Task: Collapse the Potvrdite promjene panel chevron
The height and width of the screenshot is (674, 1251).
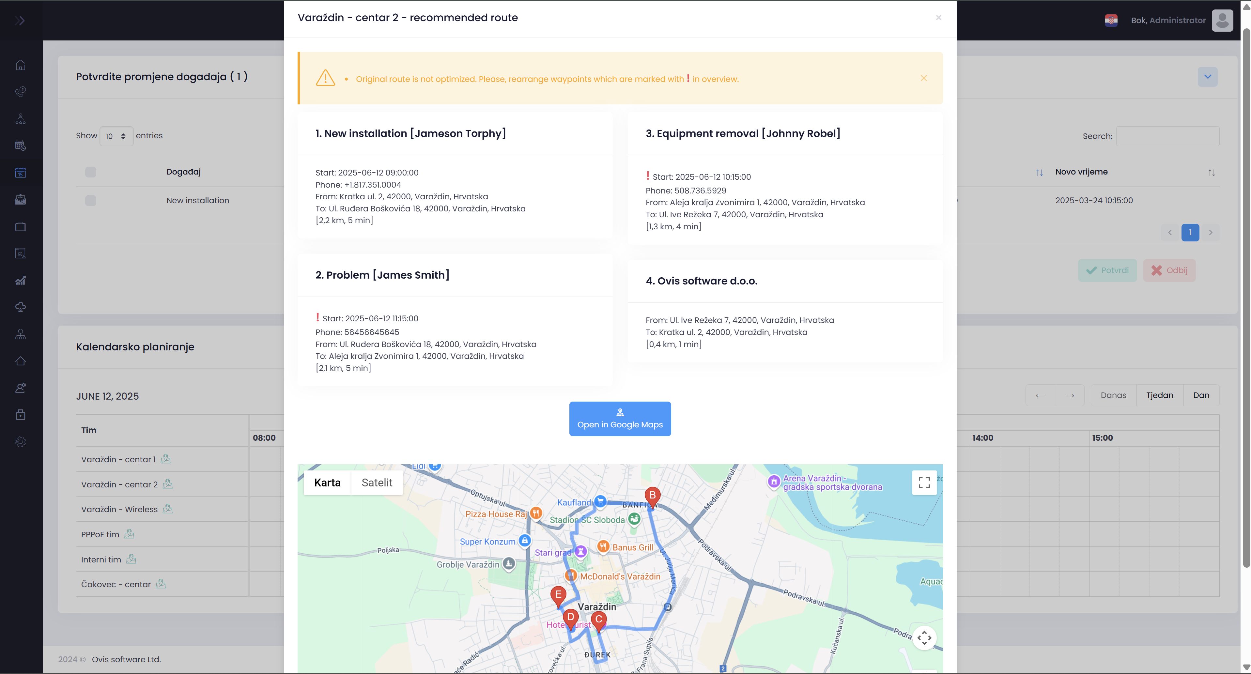Action: [x=1207, y=77]
